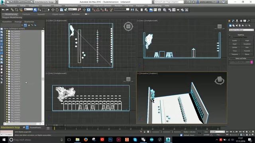Click the Teekanne primitive button
Screen dimensions: 255x143
(235, 54)
